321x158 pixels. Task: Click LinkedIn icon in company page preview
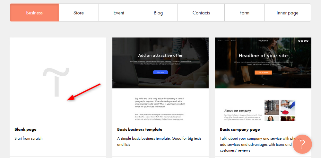(x=305, y=41)
